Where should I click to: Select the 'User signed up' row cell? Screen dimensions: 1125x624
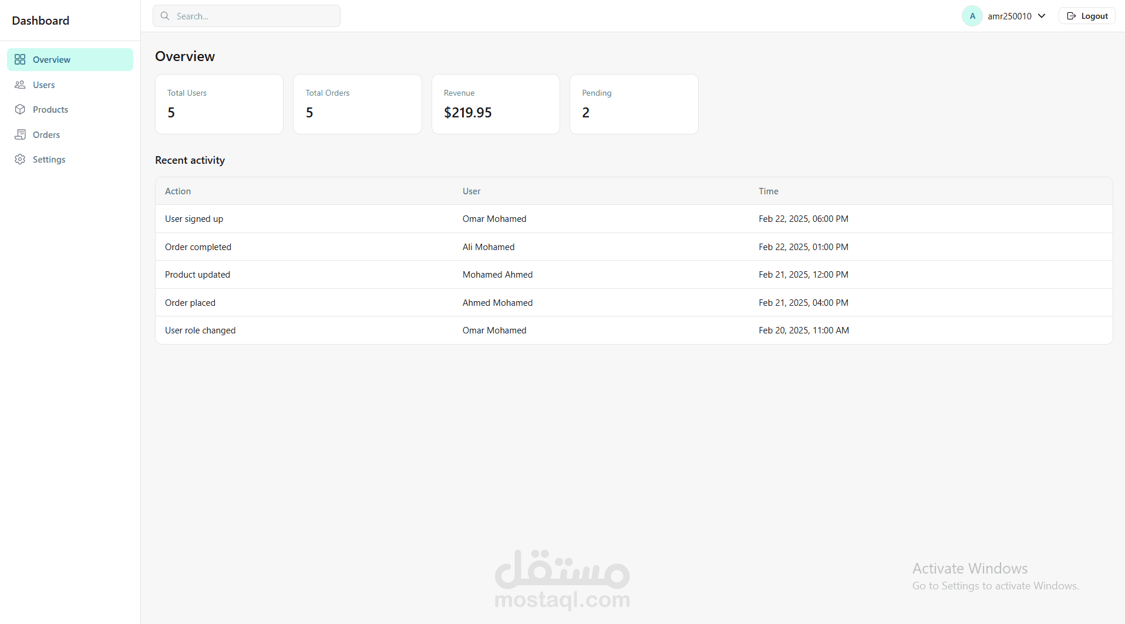tap(194, 218)
